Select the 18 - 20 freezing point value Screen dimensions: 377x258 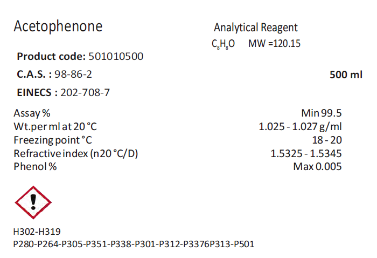pyautogui.click(x=328, y=140)
